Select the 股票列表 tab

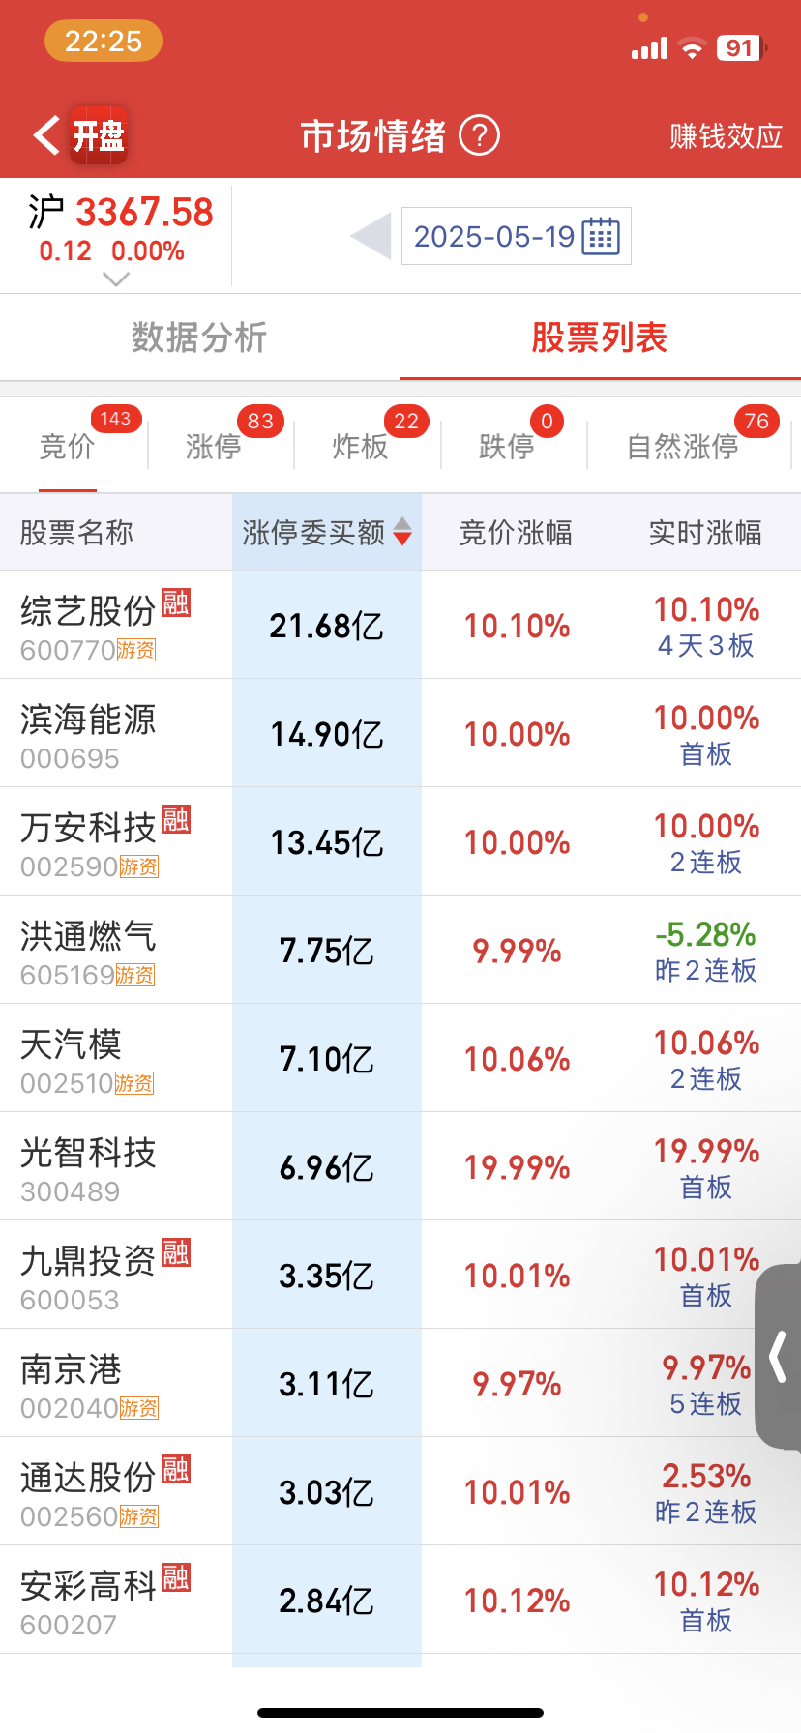click(600, 338)
